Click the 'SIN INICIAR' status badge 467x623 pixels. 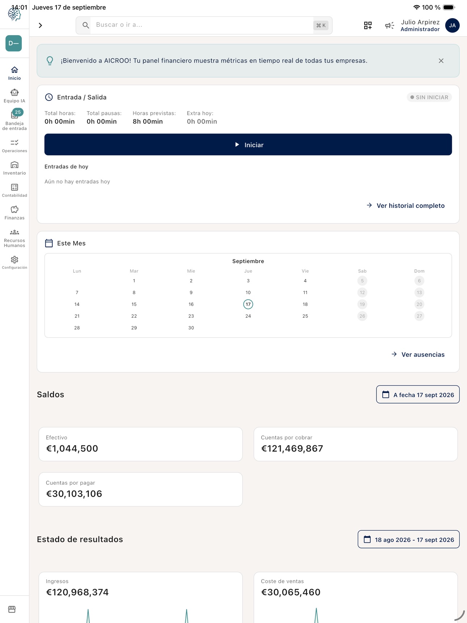[429, 97]
